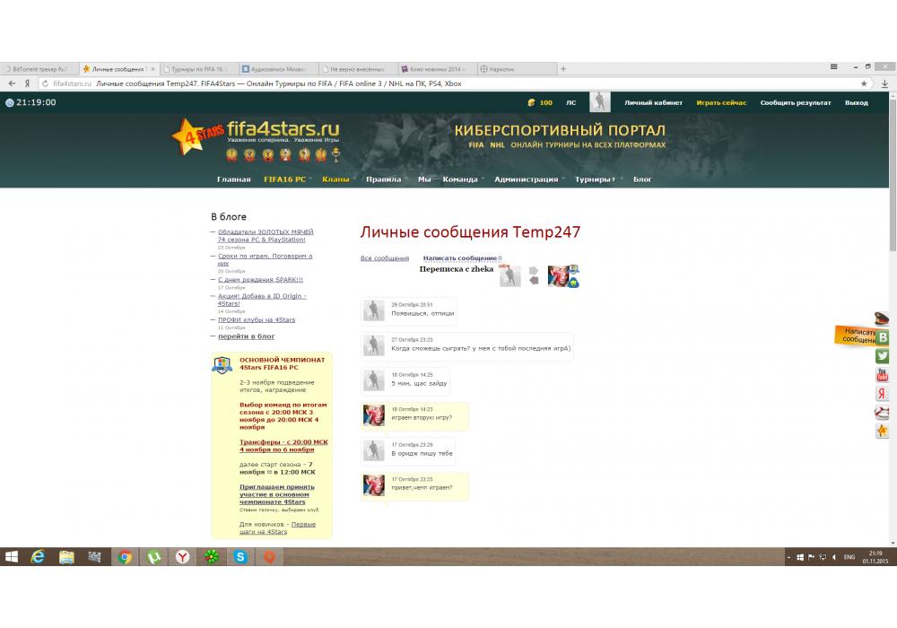This screenshot has height=628, width=897.
Task: Open uTorrent from the taskbar
Action: pyautogui.click(x=153, y=557)
